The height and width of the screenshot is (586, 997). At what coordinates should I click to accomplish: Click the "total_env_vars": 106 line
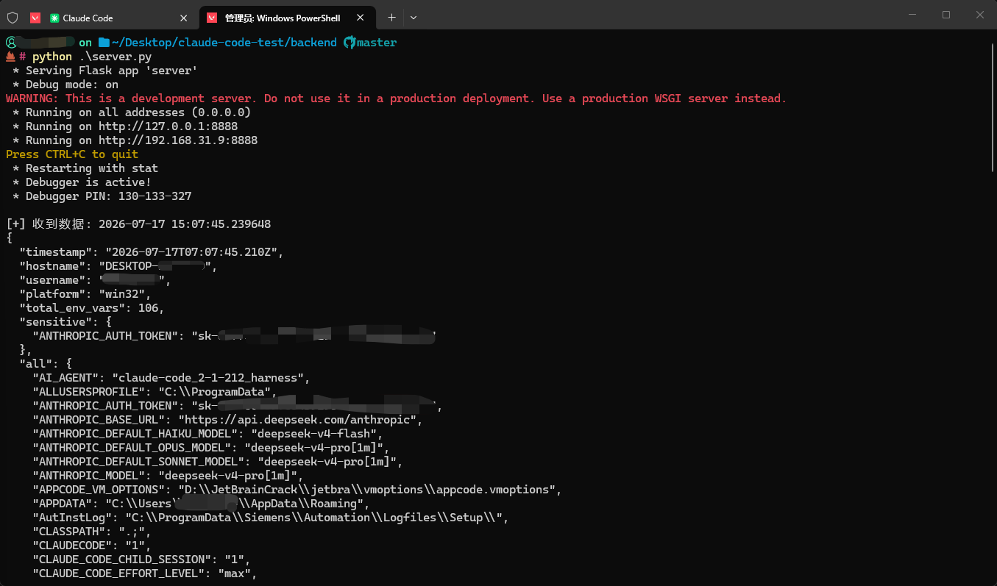[x=92, y=308]
